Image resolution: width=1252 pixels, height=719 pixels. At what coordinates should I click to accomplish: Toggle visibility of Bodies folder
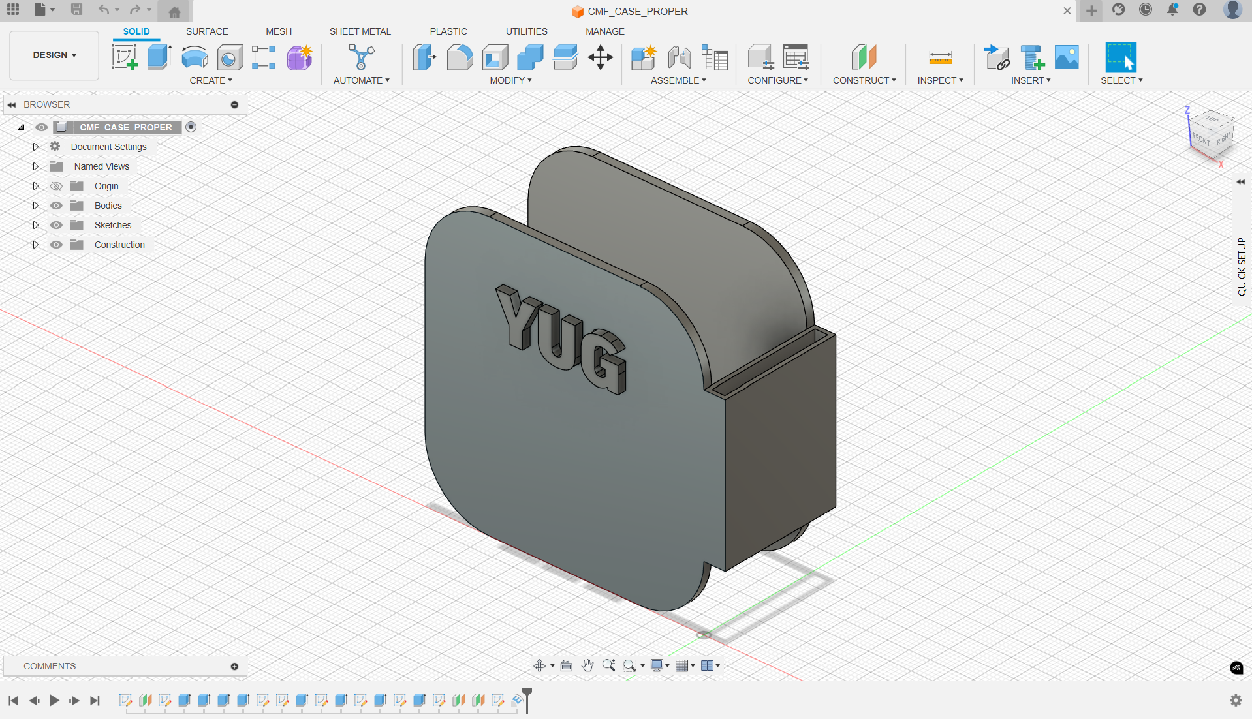point(57,206)
